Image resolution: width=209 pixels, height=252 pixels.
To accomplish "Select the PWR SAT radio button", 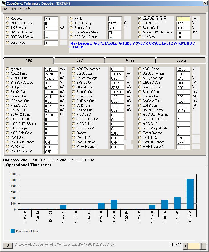I will click(7, 137).
